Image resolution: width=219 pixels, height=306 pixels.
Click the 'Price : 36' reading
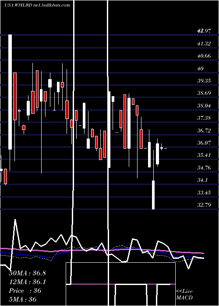[25, 291]
